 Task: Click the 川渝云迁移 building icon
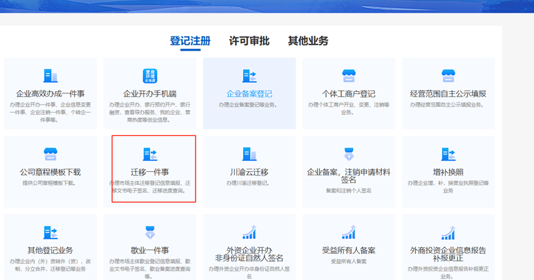[x=249, y=154]
